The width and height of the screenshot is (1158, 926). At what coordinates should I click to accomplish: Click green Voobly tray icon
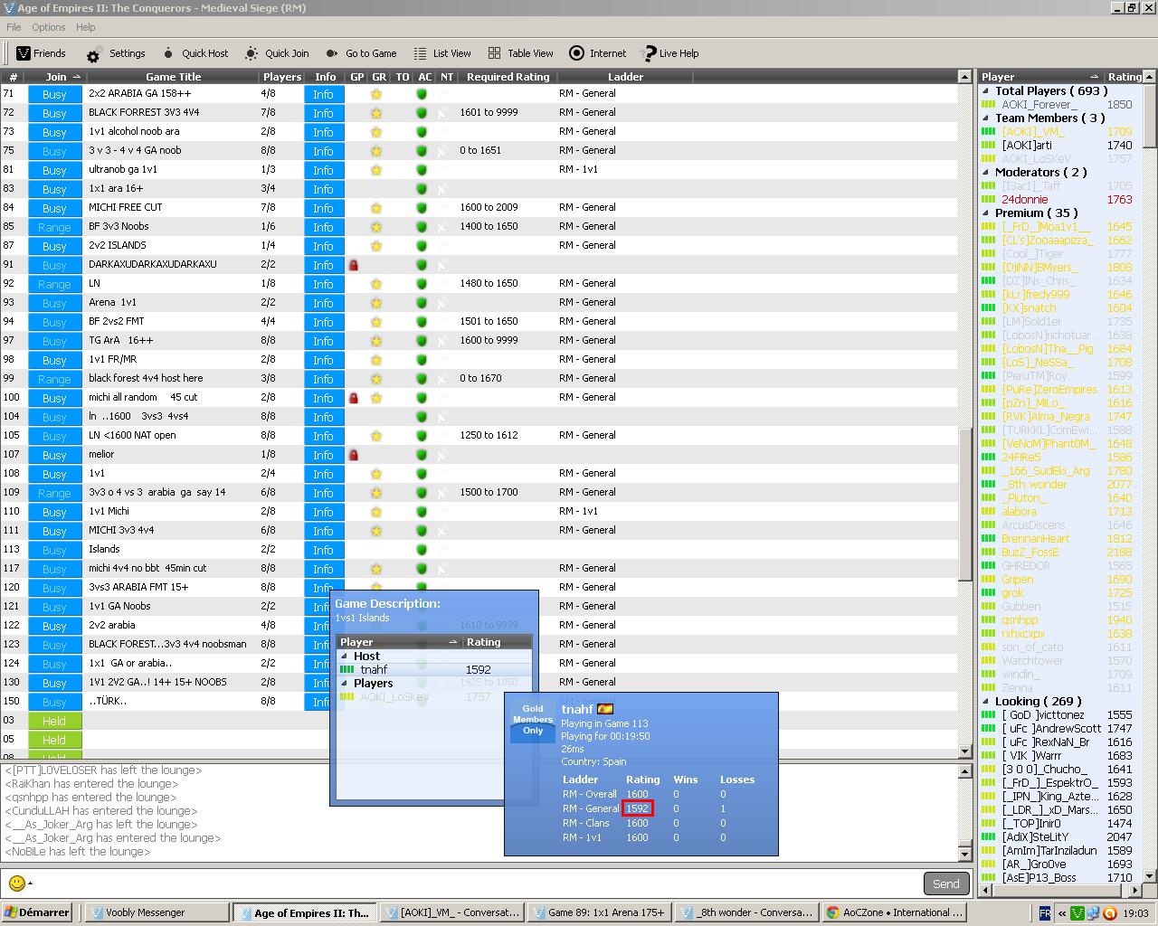click(x=1077, y=913)
